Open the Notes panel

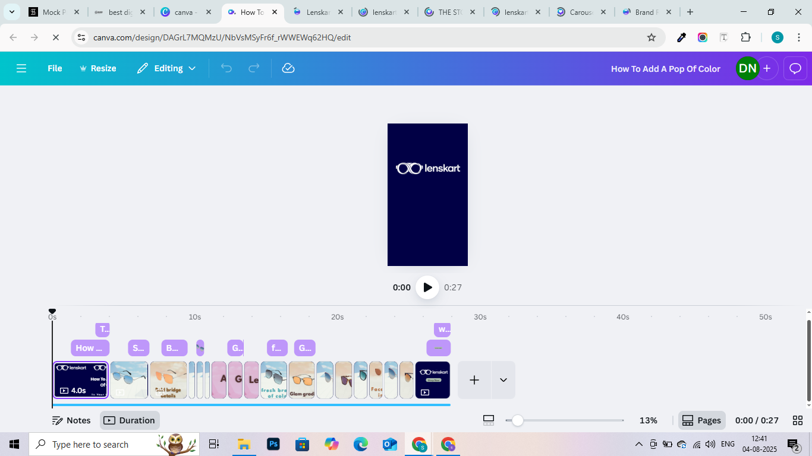(71, 420)
